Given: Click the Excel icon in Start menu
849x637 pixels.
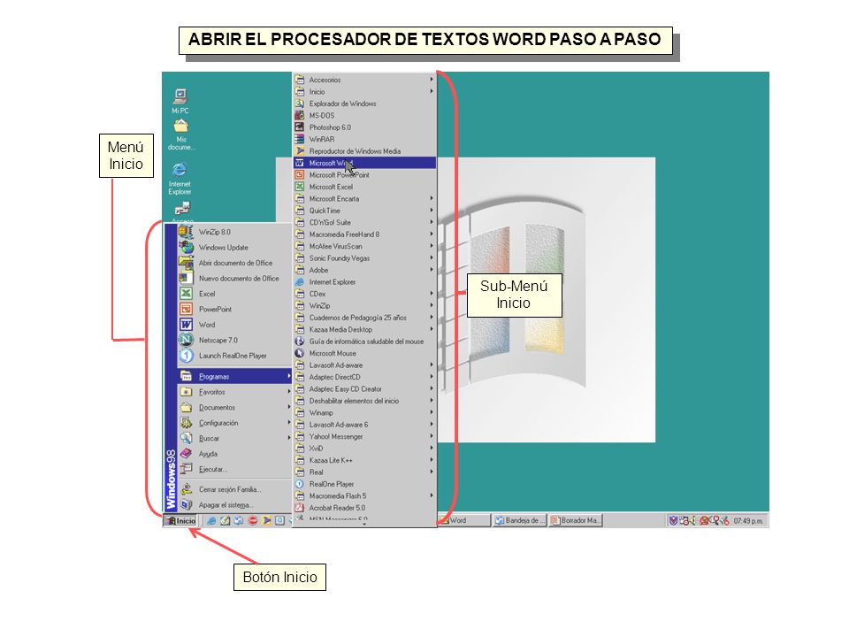Looking at the screenshot, I should click(186, 294).
